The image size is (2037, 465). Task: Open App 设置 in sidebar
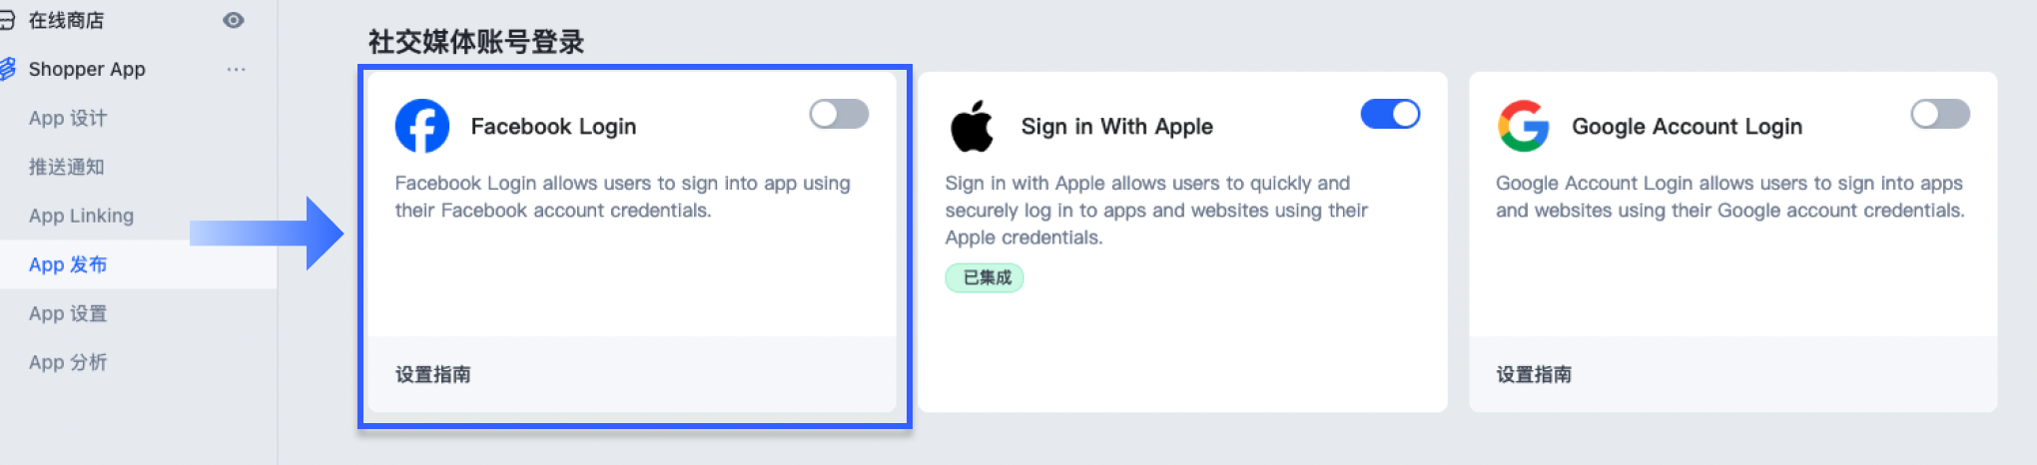68,313
